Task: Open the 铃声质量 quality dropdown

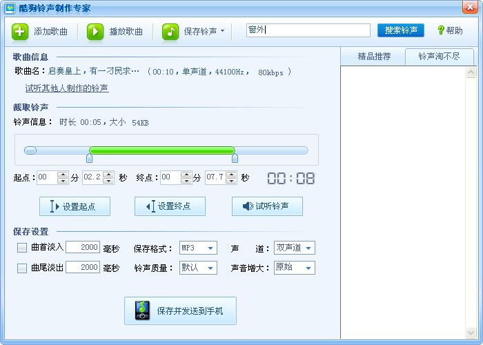Action: point(197,268)
